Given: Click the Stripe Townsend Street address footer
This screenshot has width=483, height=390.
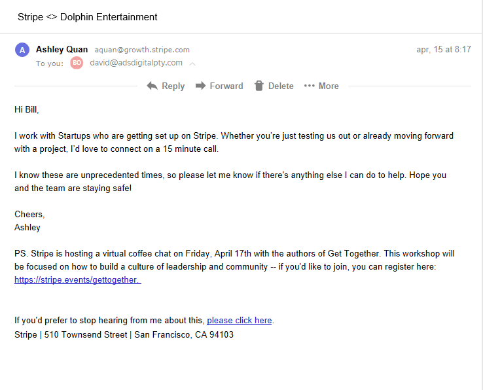Looking at the screenshot, I should (124, 334).
